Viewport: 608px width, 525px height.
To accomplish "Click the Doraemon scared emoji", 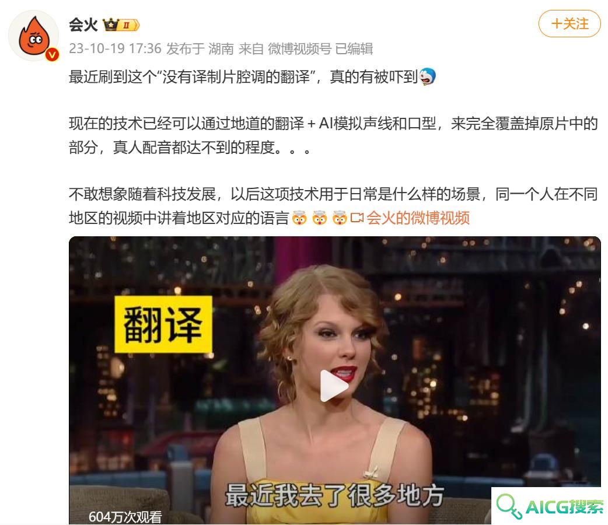I will click(x=427, y=76).
